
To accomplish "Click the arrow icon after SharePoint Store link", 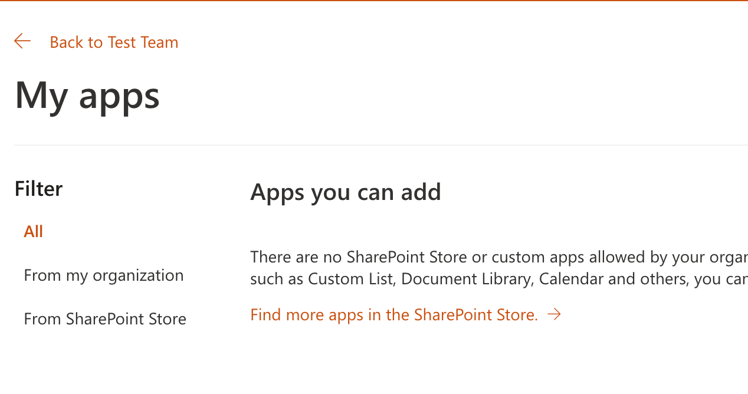I will click(554, 315).
